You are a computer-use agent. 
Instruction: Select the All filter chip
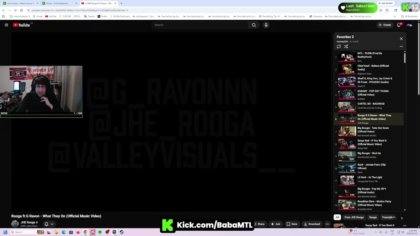click(337, 217)
